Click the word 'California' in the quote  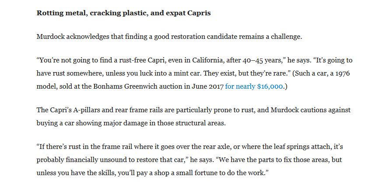pos(207,60)
